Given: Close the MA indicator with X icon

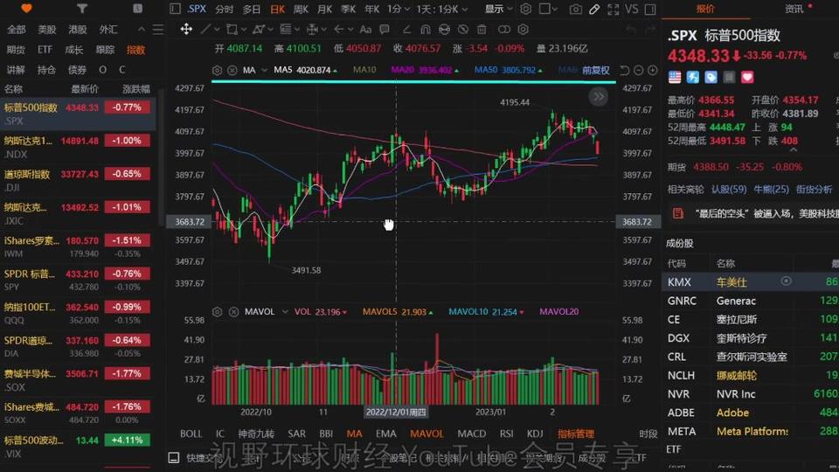Looking at the screenshot, I should [x=232, y=70].
